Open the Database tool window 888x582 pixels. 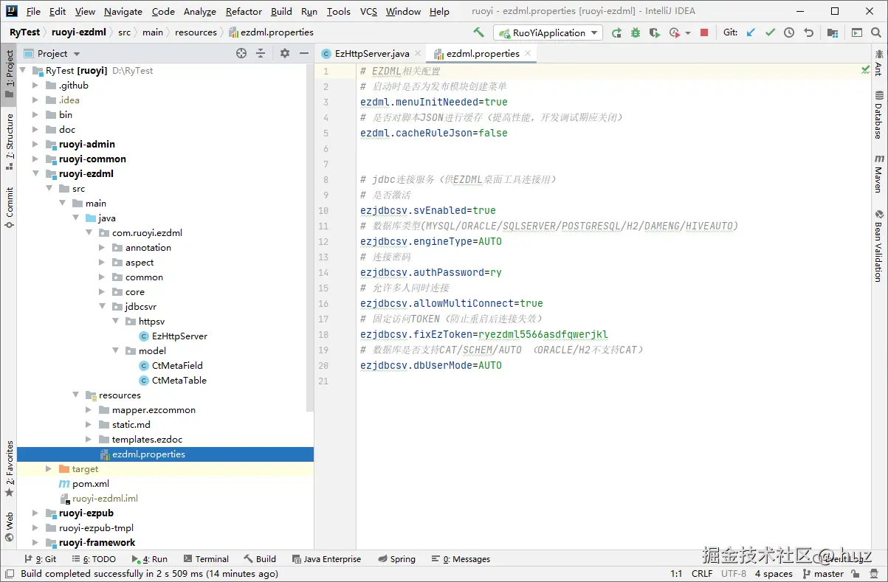(x=878, y=115)
